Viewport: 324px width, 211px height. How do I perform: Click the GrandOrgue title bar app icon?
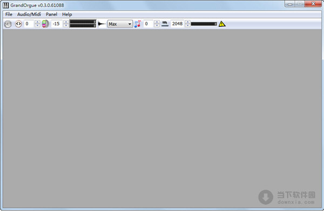[x=6, y=5]
